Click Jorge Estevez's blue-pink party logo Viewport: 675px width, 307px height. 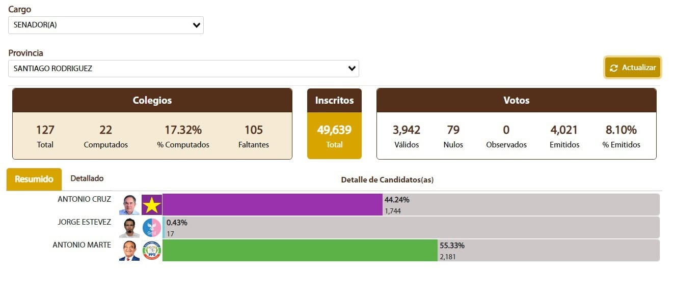coord(152,228)
